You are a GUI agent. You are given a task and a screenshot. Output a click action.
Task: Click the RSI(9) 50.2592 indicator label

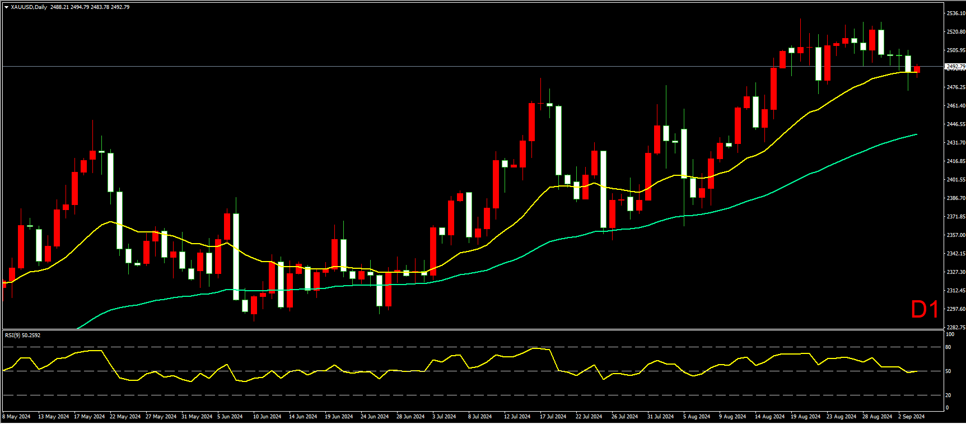point(23,336)
